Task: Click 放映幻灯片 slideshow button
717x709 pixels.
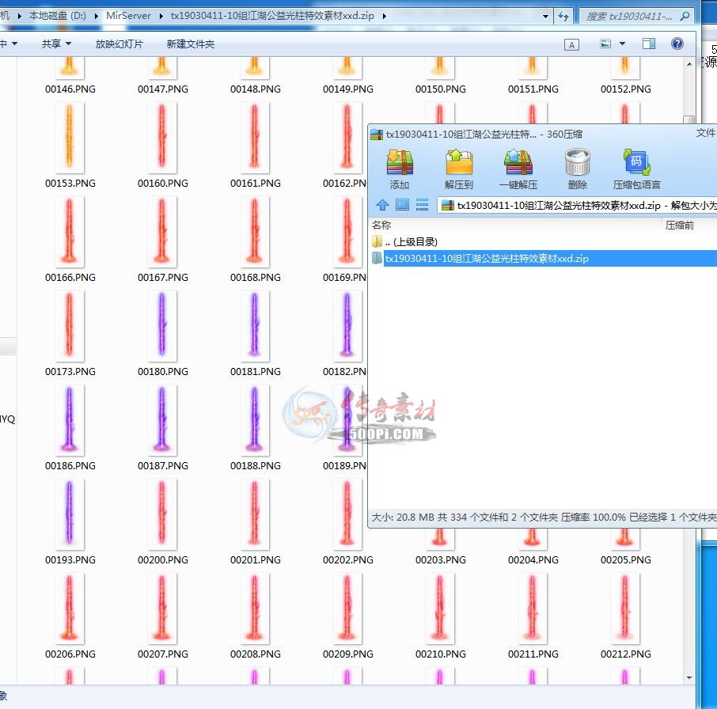Action: tap(119, 44)
